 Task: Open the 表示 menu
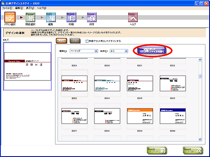coord(30,8)
